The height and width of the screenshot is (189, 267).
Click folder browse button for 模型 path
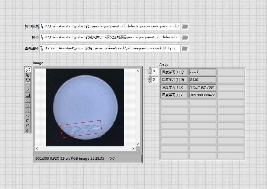[185, 38]
